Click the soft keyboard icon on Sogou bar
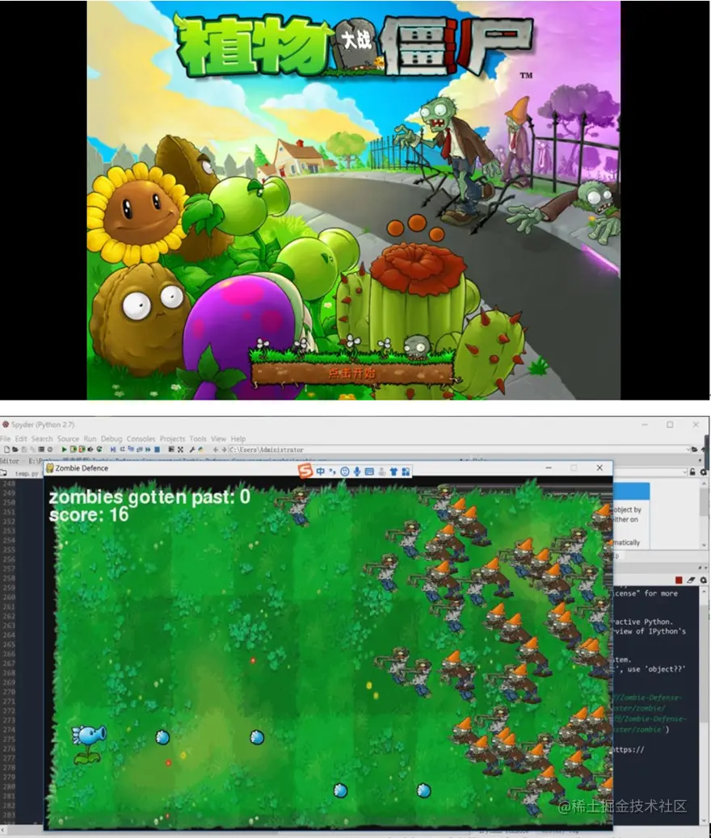This screenshot has height=838, width=711. coord(369,471)
